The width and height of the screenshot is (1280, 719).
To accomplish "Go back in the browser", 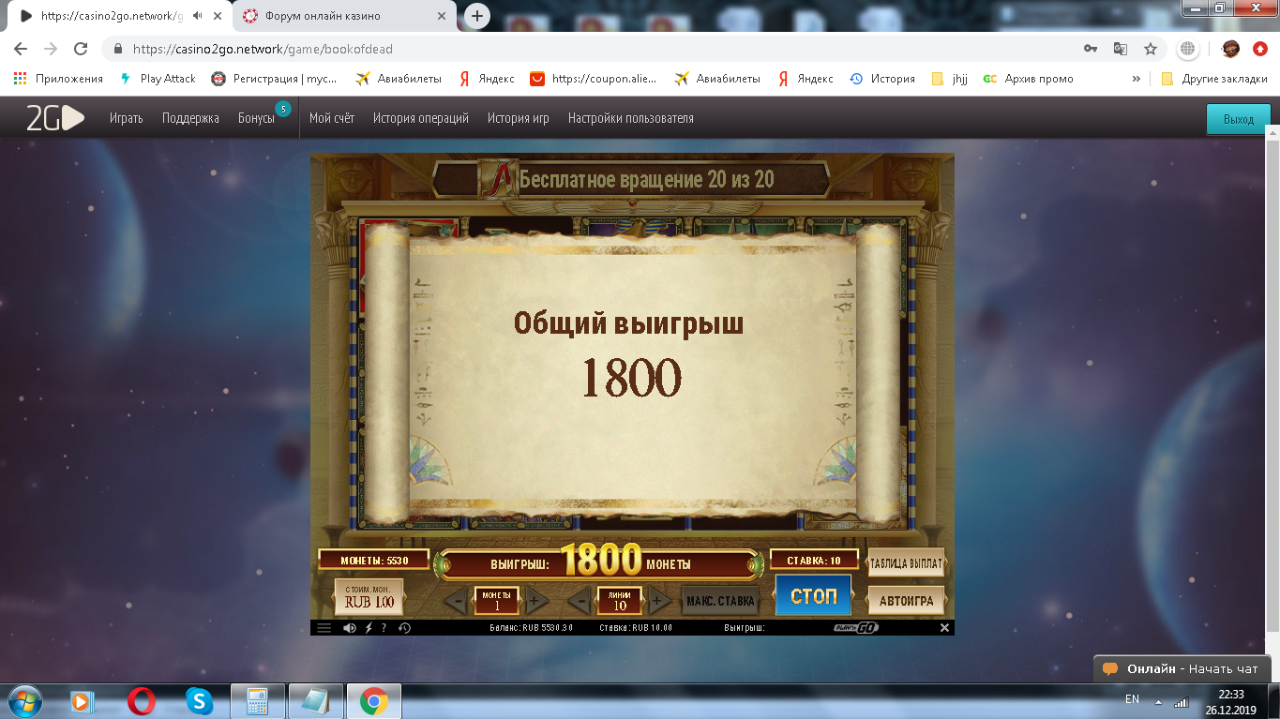I will pos(21,49).
